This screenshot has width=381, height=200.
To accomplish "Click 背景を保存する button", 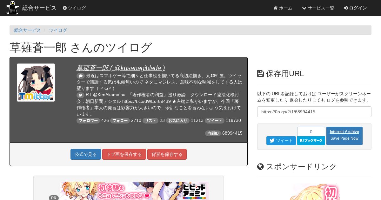I will (167, 154).
